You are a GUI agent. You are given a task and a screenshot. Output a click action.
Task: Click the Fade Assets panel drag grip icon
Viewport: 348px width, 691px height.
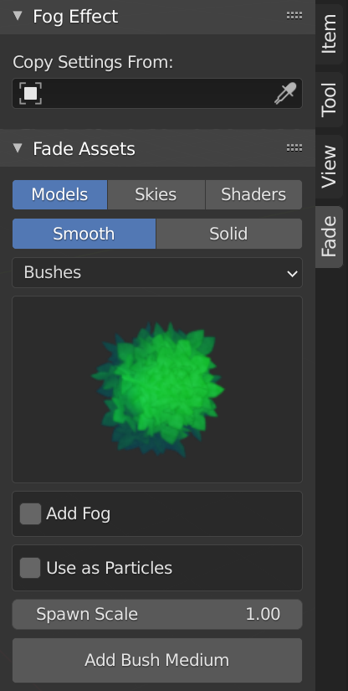pyautogui.click(x=294, y=147)
